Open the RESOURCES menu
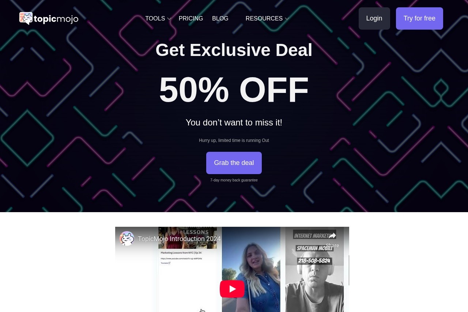Screen dimensions: 468x312 point(264,19)
